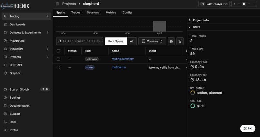
Task: Click the Prompts message icon
Action: coord(5,57)
